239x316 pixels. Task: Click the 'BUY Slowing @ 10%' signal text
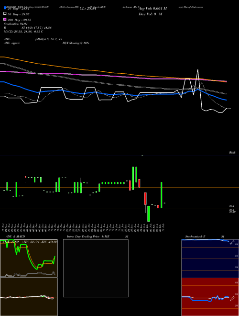click(x=76, y=43)
